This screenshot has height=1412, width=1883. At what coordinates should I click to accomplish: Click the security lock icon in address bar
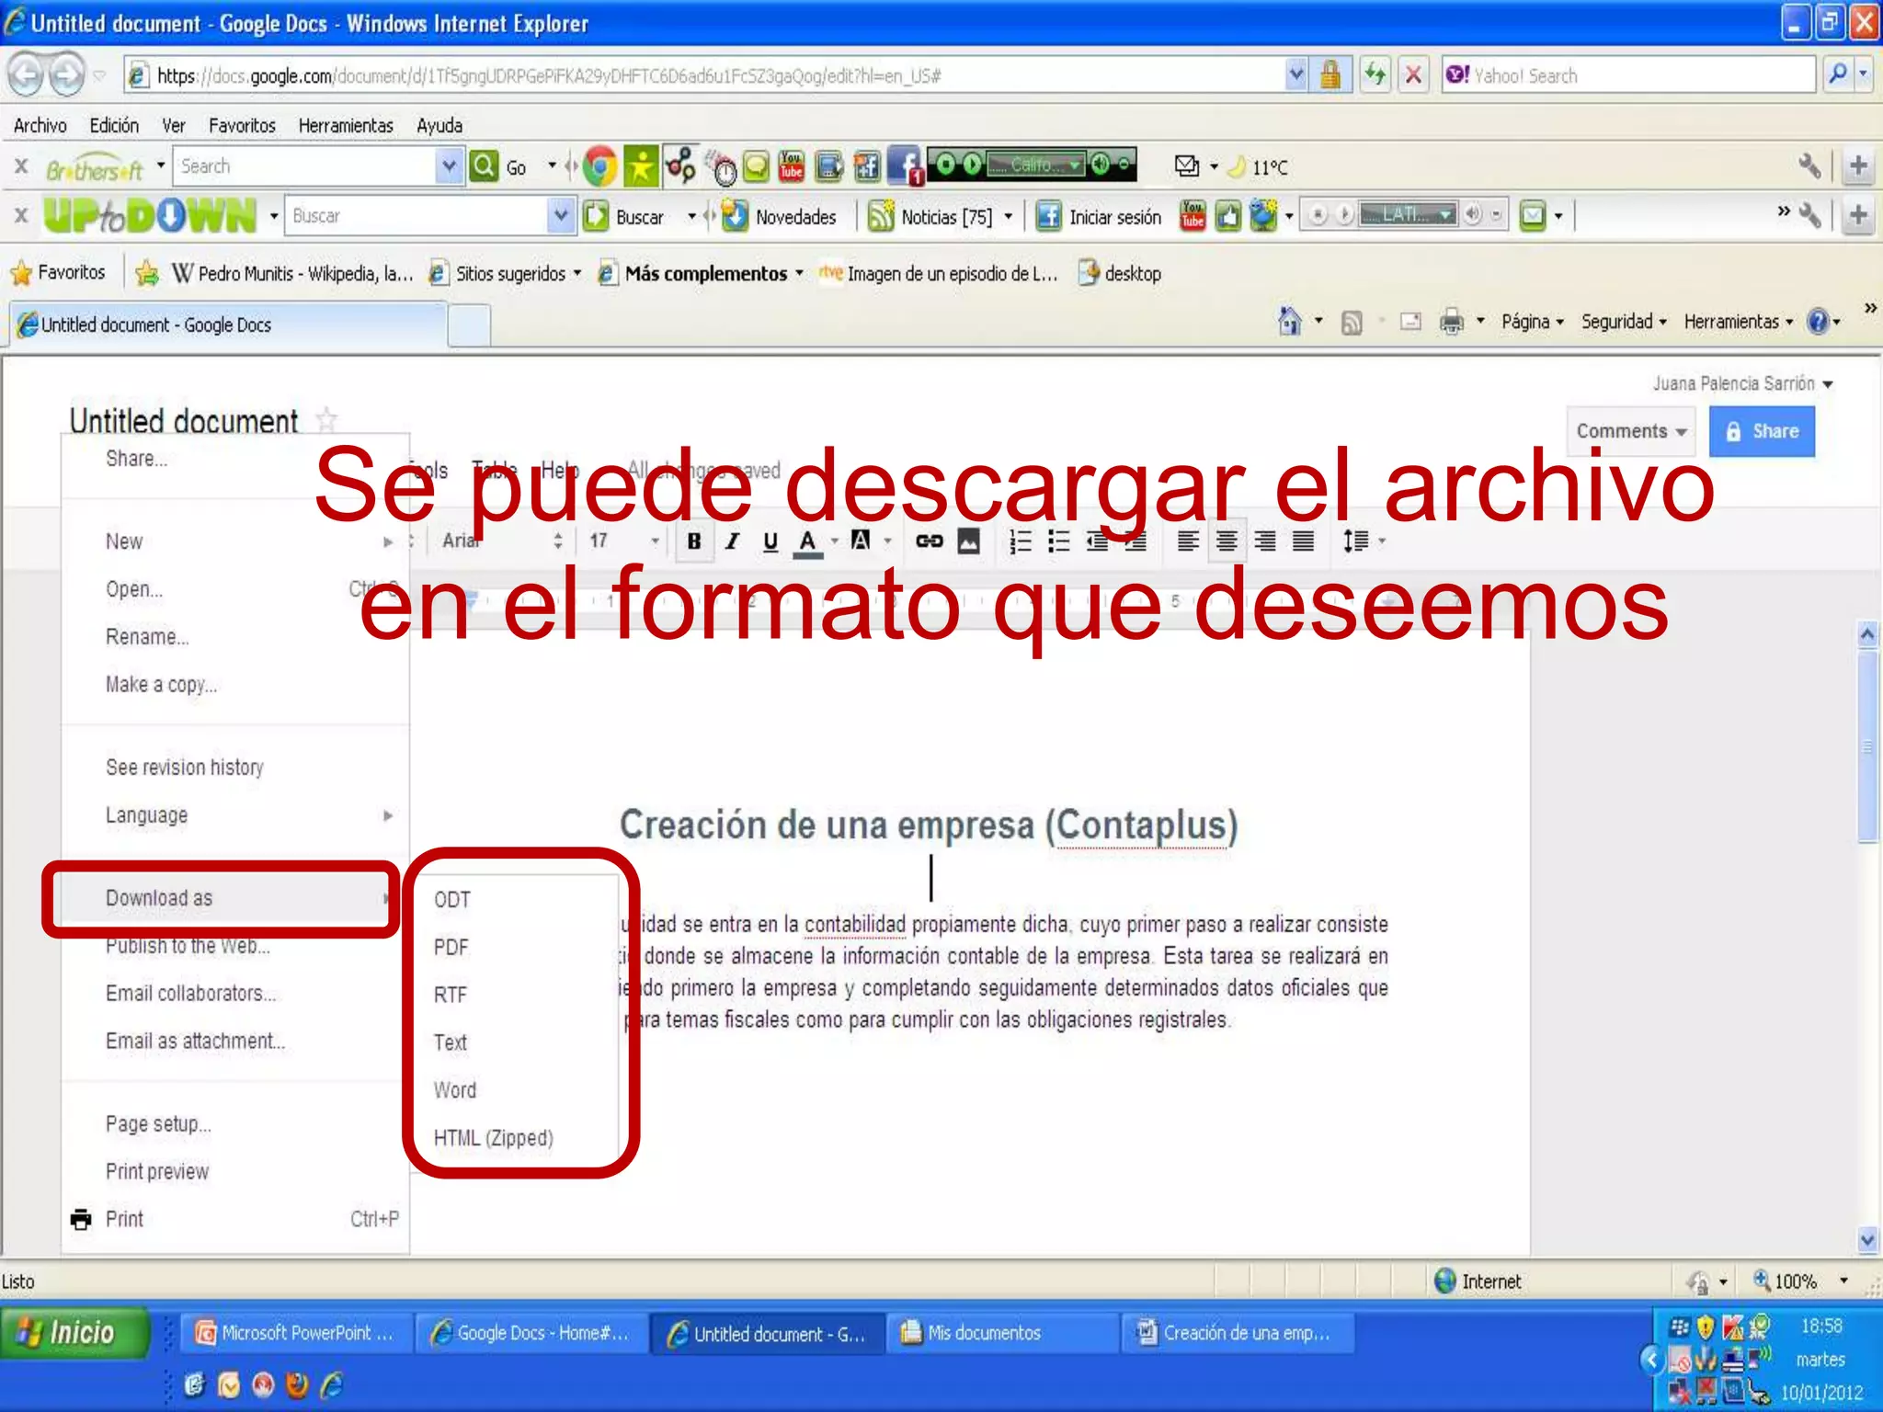[x=1330, y=74]
